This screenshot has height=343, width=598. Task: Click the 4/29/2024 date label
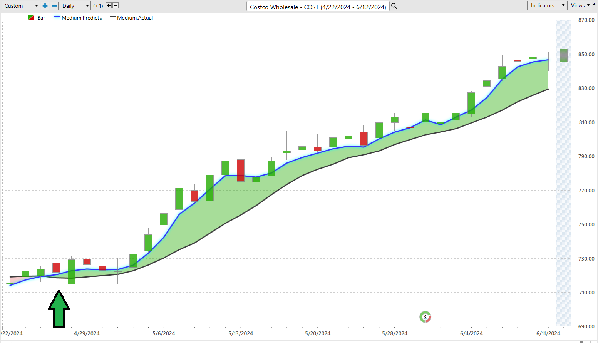[x=87, y=333]
